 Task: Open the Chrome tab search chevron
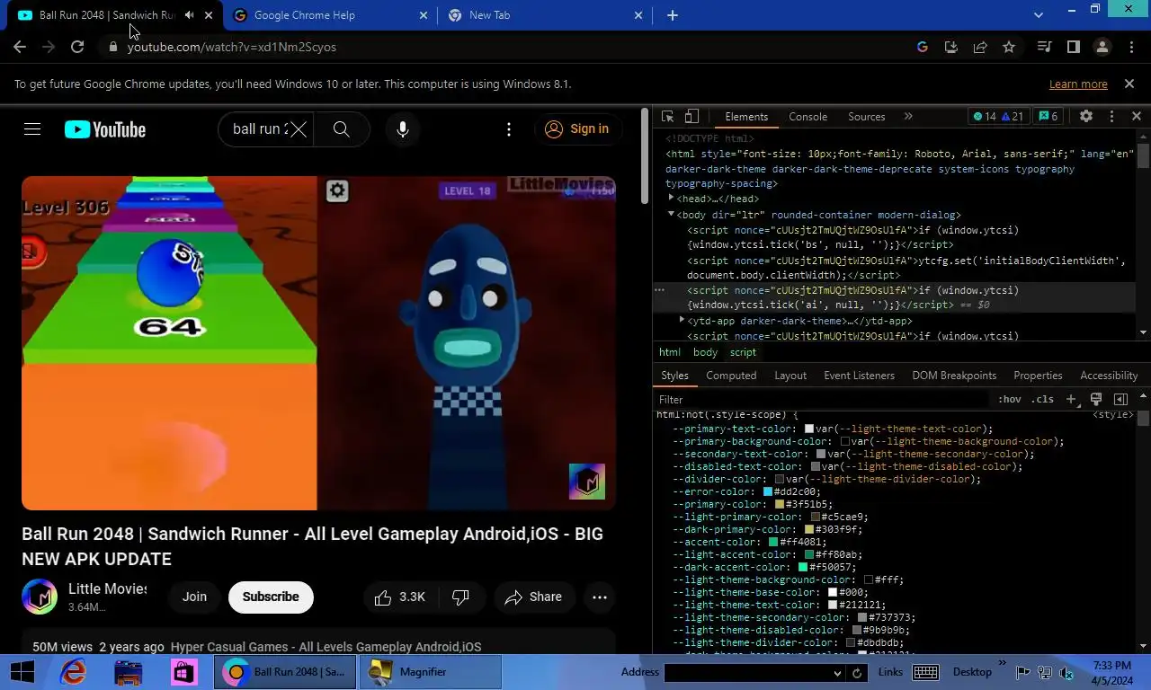point(1039,15)
